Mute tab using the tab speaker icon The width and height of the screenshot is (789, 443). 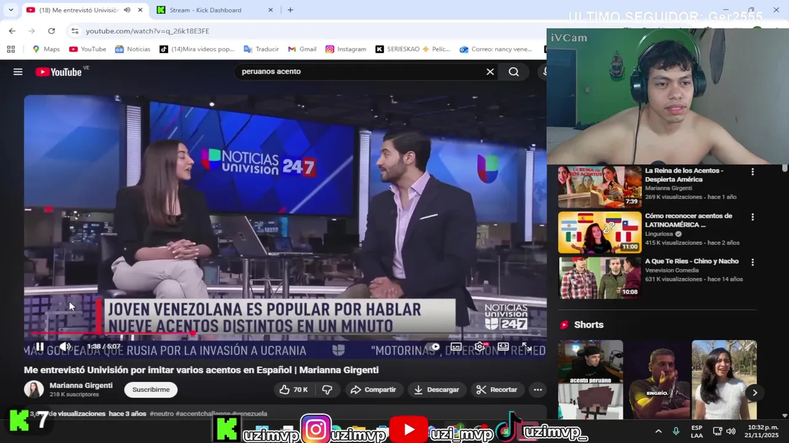tap(126, 10)
